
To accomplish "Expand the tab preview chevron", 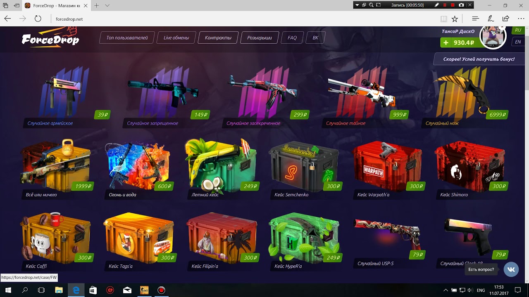I will [x=107, y=5].
